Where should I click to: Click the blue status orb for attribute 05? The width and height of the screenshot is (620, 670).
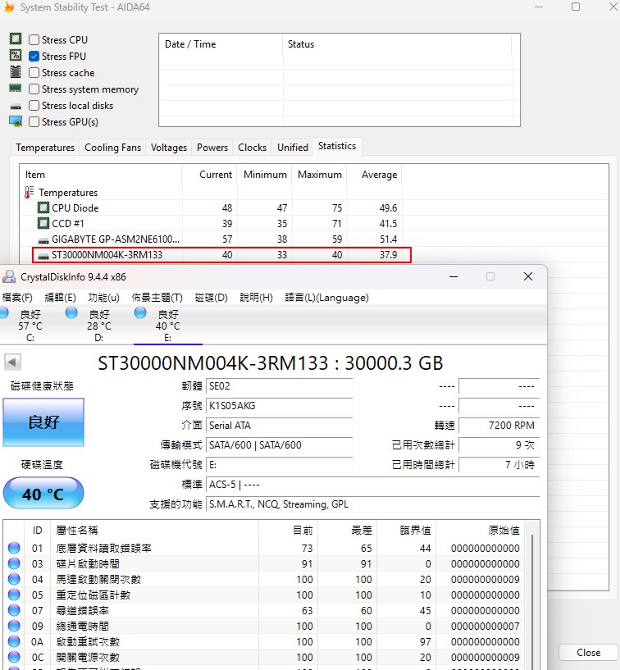coord(14,595)
